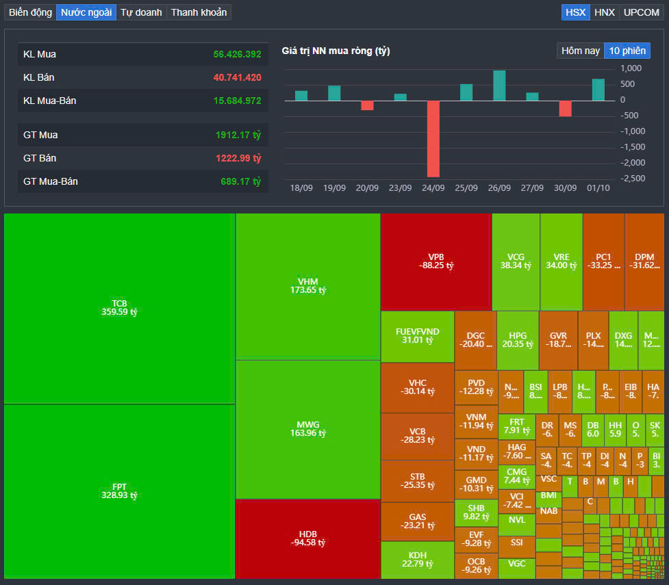
Task: Select the KDH treemap tile
Action: coord(417,560)
